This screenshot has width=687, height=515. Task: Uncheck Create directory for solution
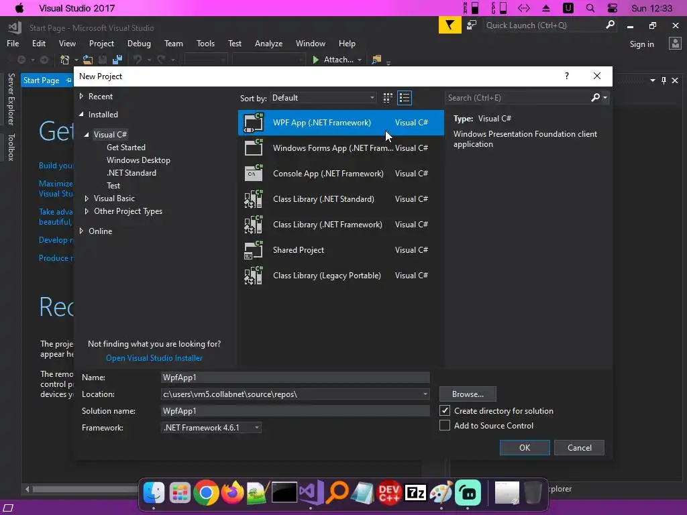(445, 411)
